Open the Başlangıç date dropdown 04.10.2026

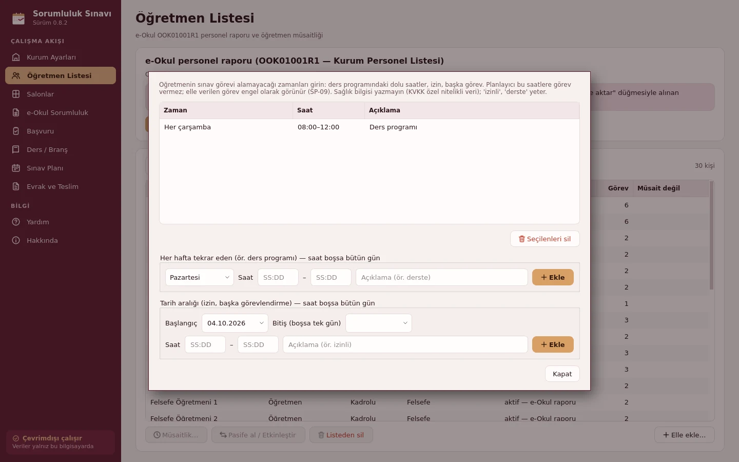pos(235,323)
